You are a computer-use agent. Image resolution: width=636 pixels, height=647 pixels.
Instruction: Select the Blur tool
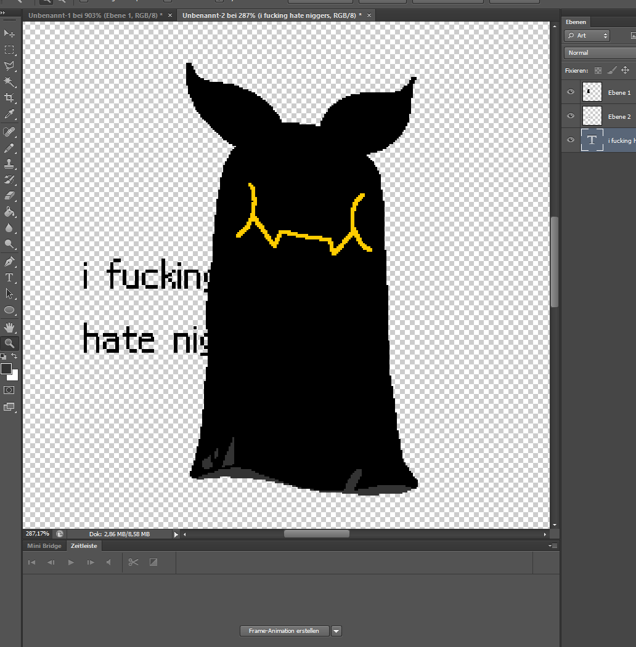tap(9, 228)
